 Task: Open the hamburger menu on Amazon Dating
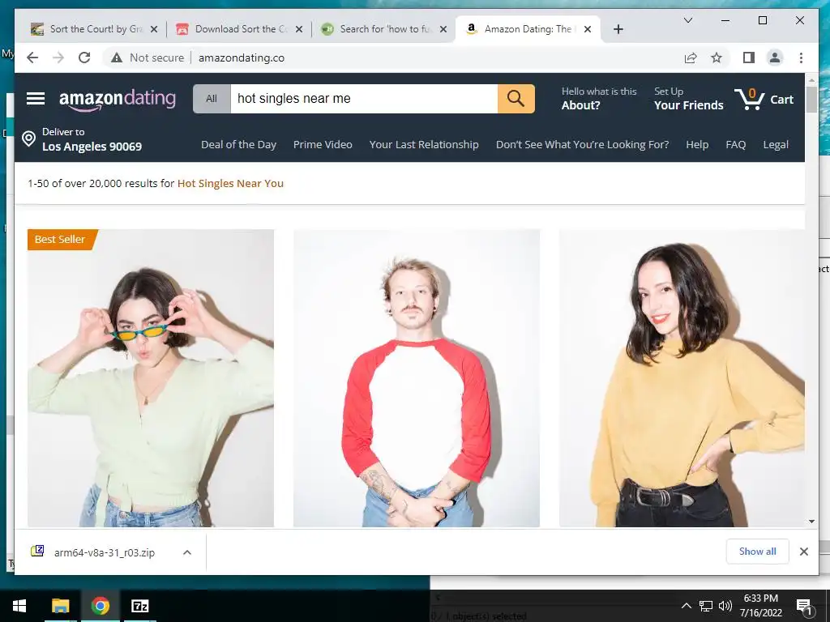click(36, 99)
